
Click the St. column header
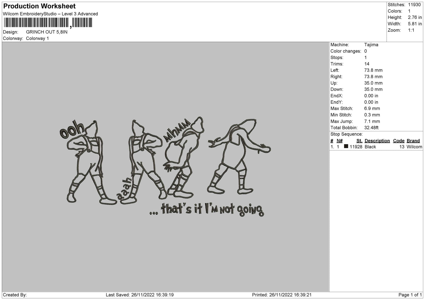click(359, 141)
